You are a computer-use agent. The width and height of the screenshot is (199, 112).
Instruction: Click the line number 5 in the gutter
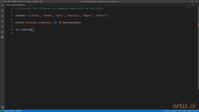pyautogui.click(x=12, y=23)
